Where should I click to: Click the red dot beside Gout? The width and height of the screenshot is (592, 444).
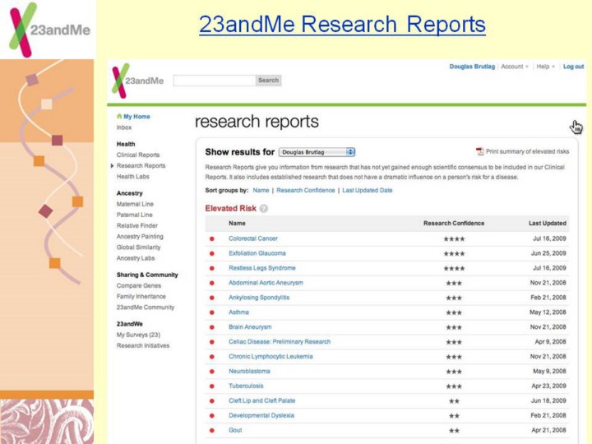click(212, 430)
